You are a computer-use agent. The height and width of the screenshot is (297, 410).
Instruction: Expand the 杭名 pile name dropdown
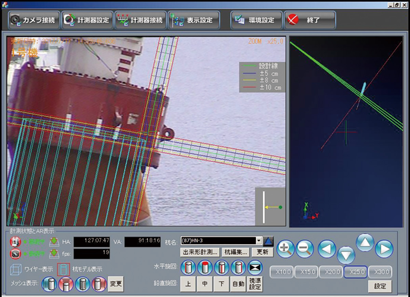pos(259,241)
